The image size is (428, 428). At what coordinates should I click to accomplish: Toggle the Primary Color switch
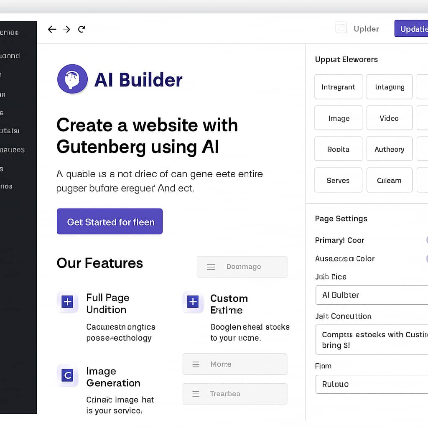tap(426, 240)
